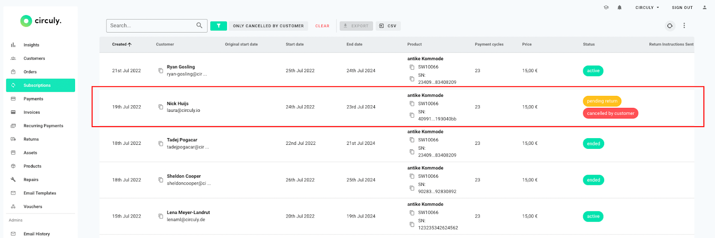Select Subscriptions sidebar item
Screen dimensions: 715x238
click(x=41, y=85)
